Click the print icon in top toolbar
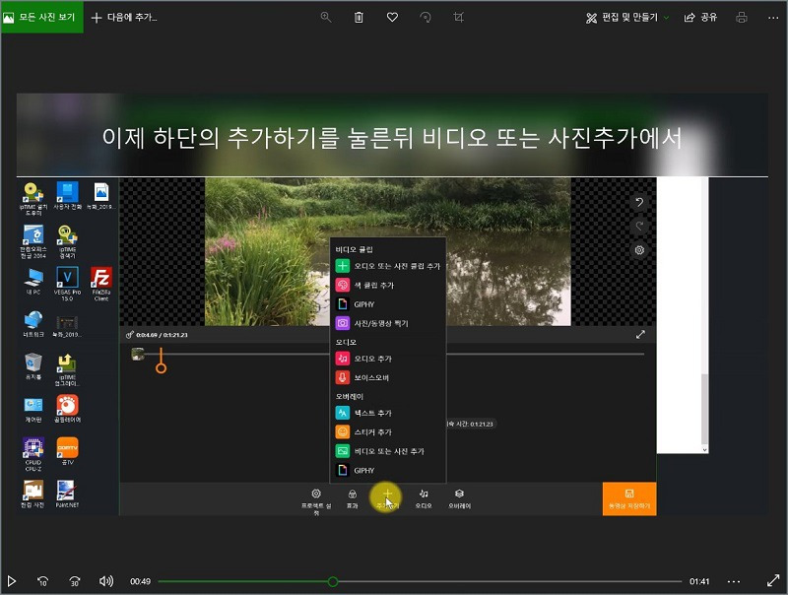The image size is (788, 595). tap(742, 17)
